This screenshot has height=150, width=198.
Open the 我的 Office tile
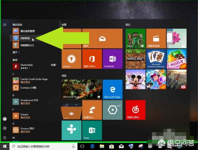(92, 59)
